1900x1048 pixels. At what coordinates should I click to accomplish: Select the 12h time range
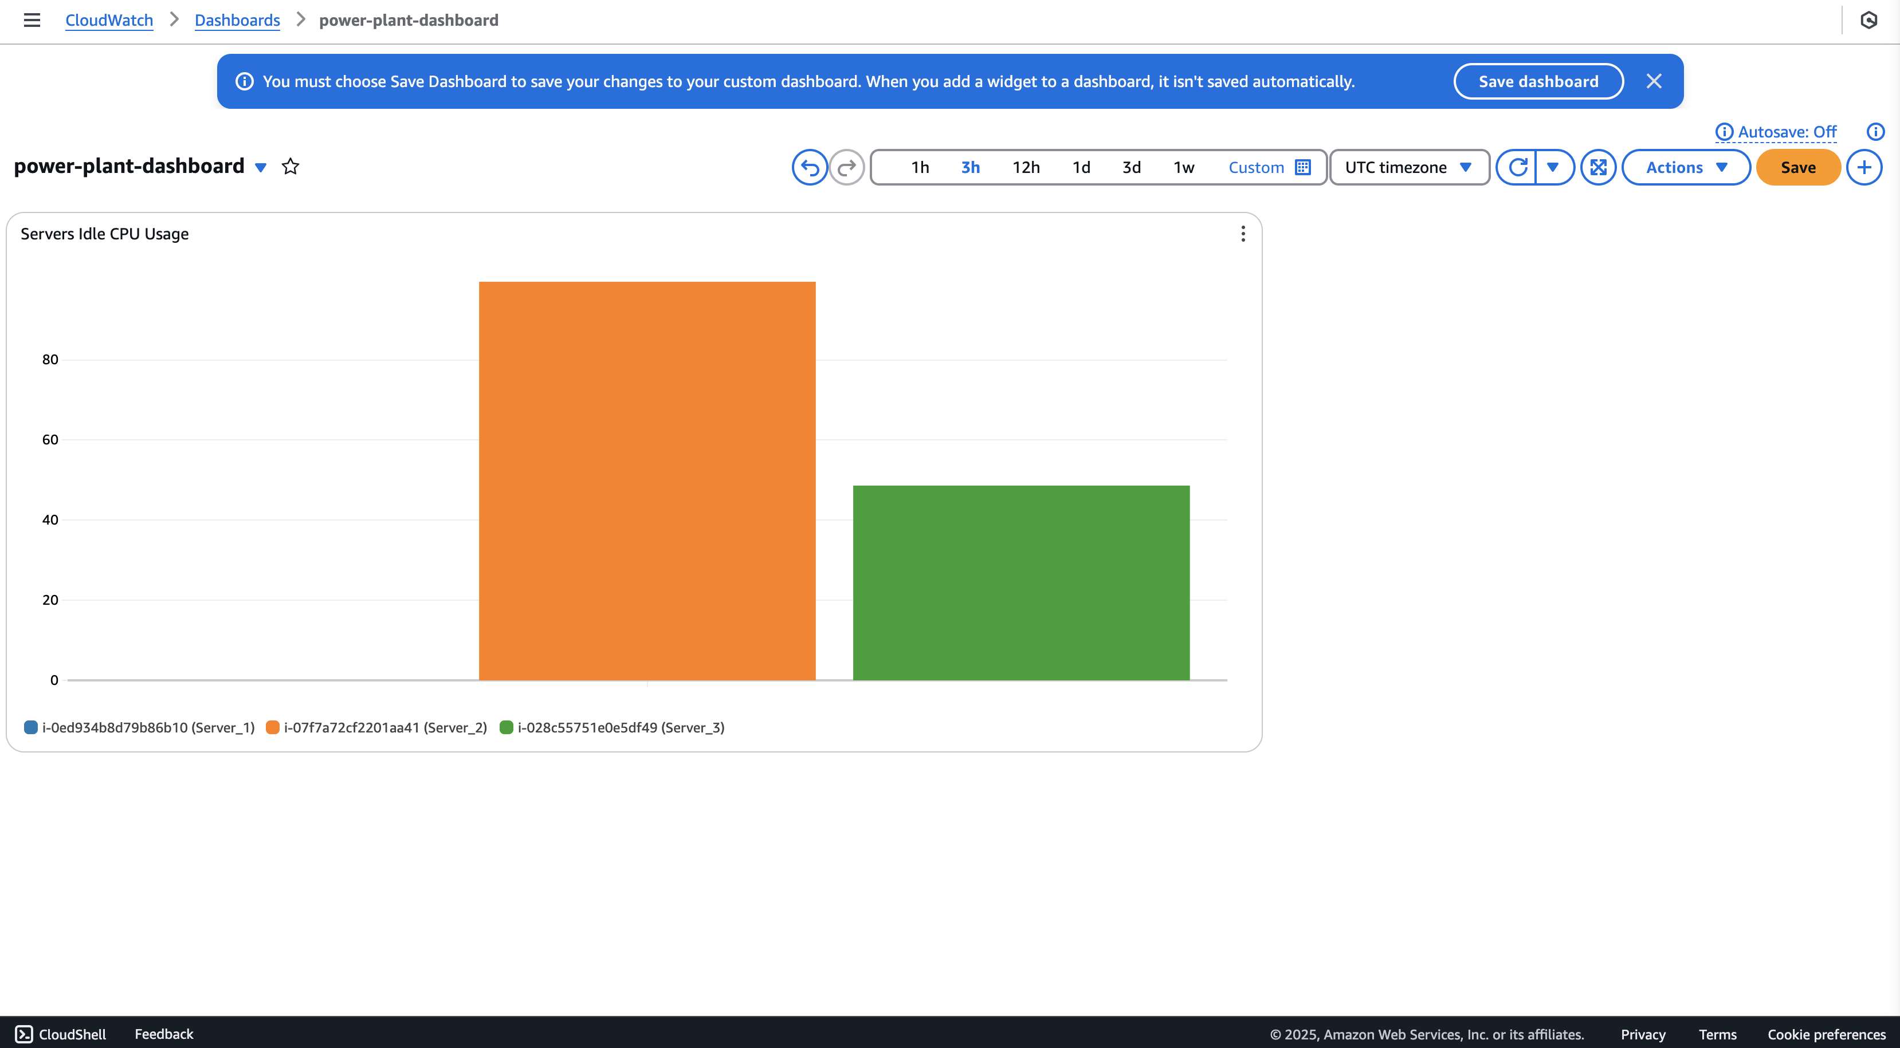pyautogui.click(x=1026, y=167)
